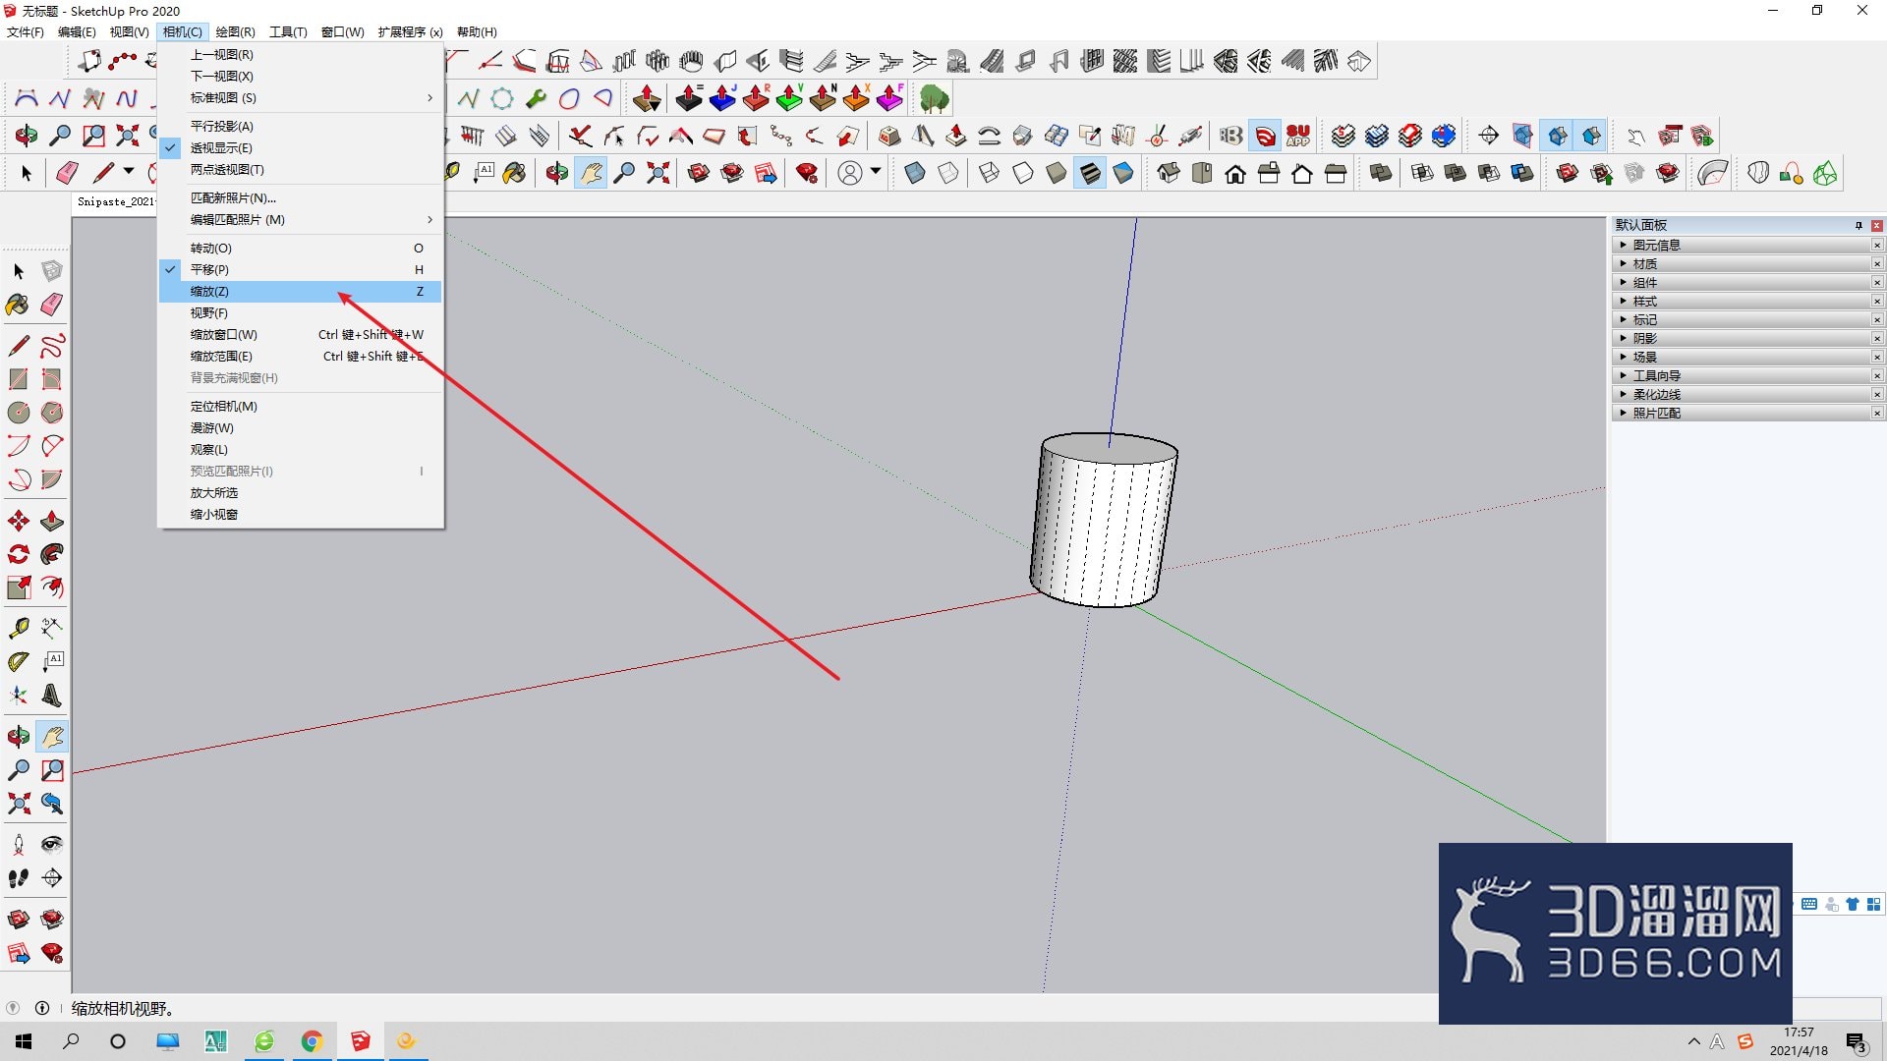Open the 绘图 draw menu
Viewport: 1887px width, 1061px height.
[x=235, y=31]
